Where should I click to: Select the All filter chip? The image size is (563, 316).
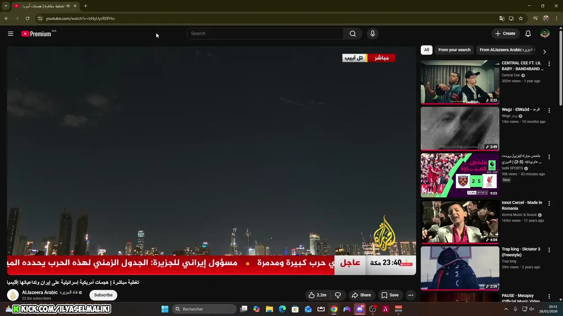(426, 50)
